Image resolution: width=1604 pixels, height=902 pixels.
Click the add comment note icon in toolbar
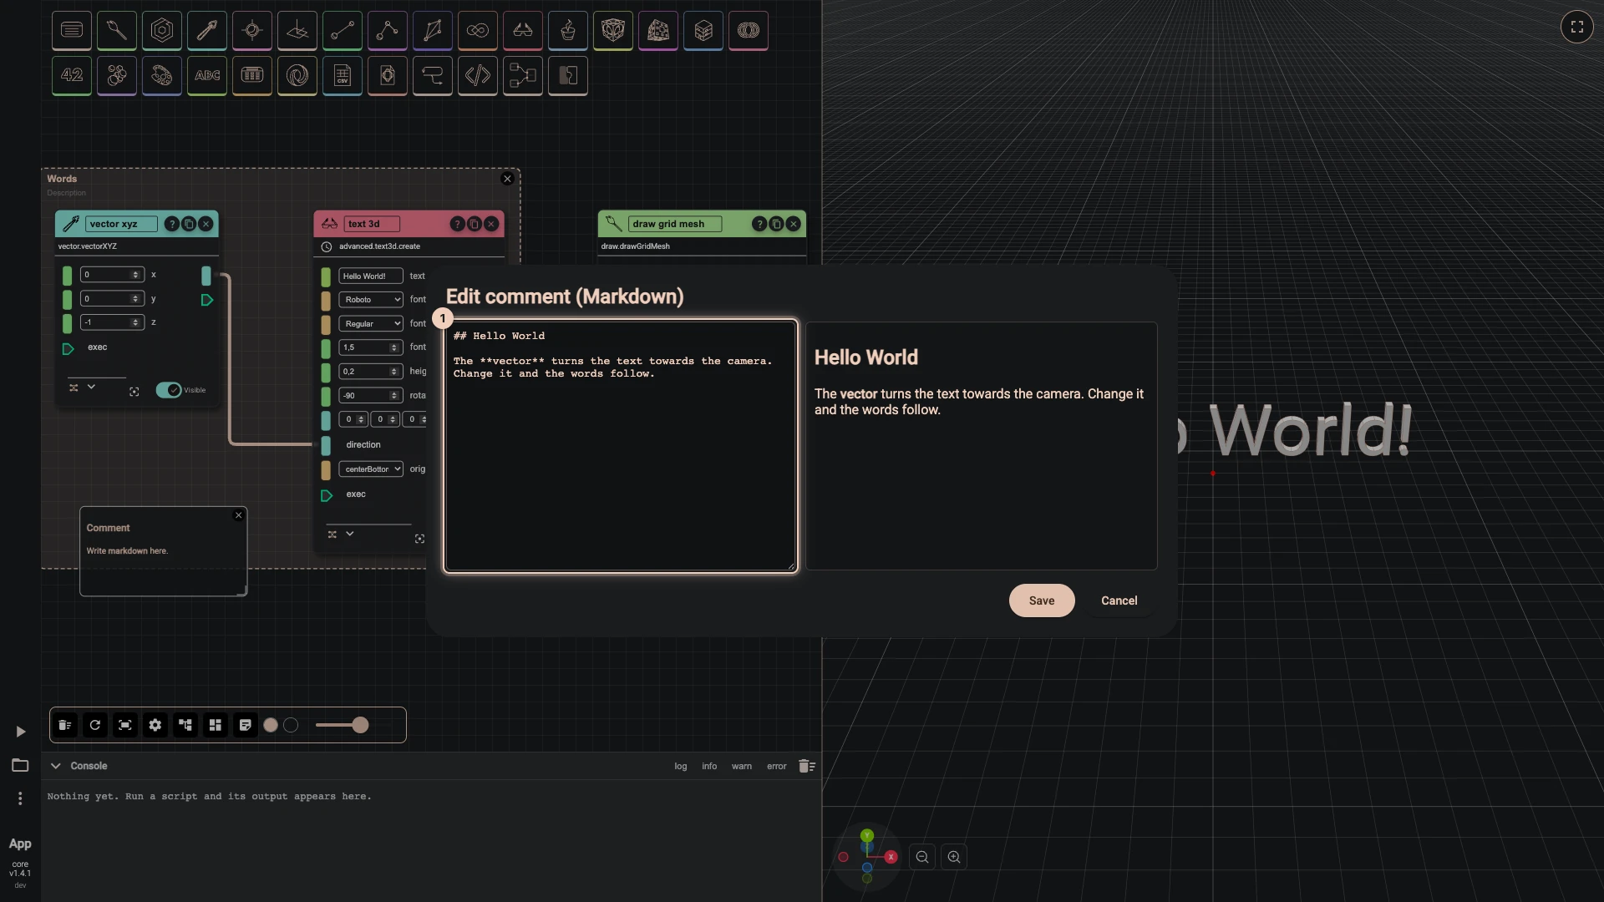[246, 725]
